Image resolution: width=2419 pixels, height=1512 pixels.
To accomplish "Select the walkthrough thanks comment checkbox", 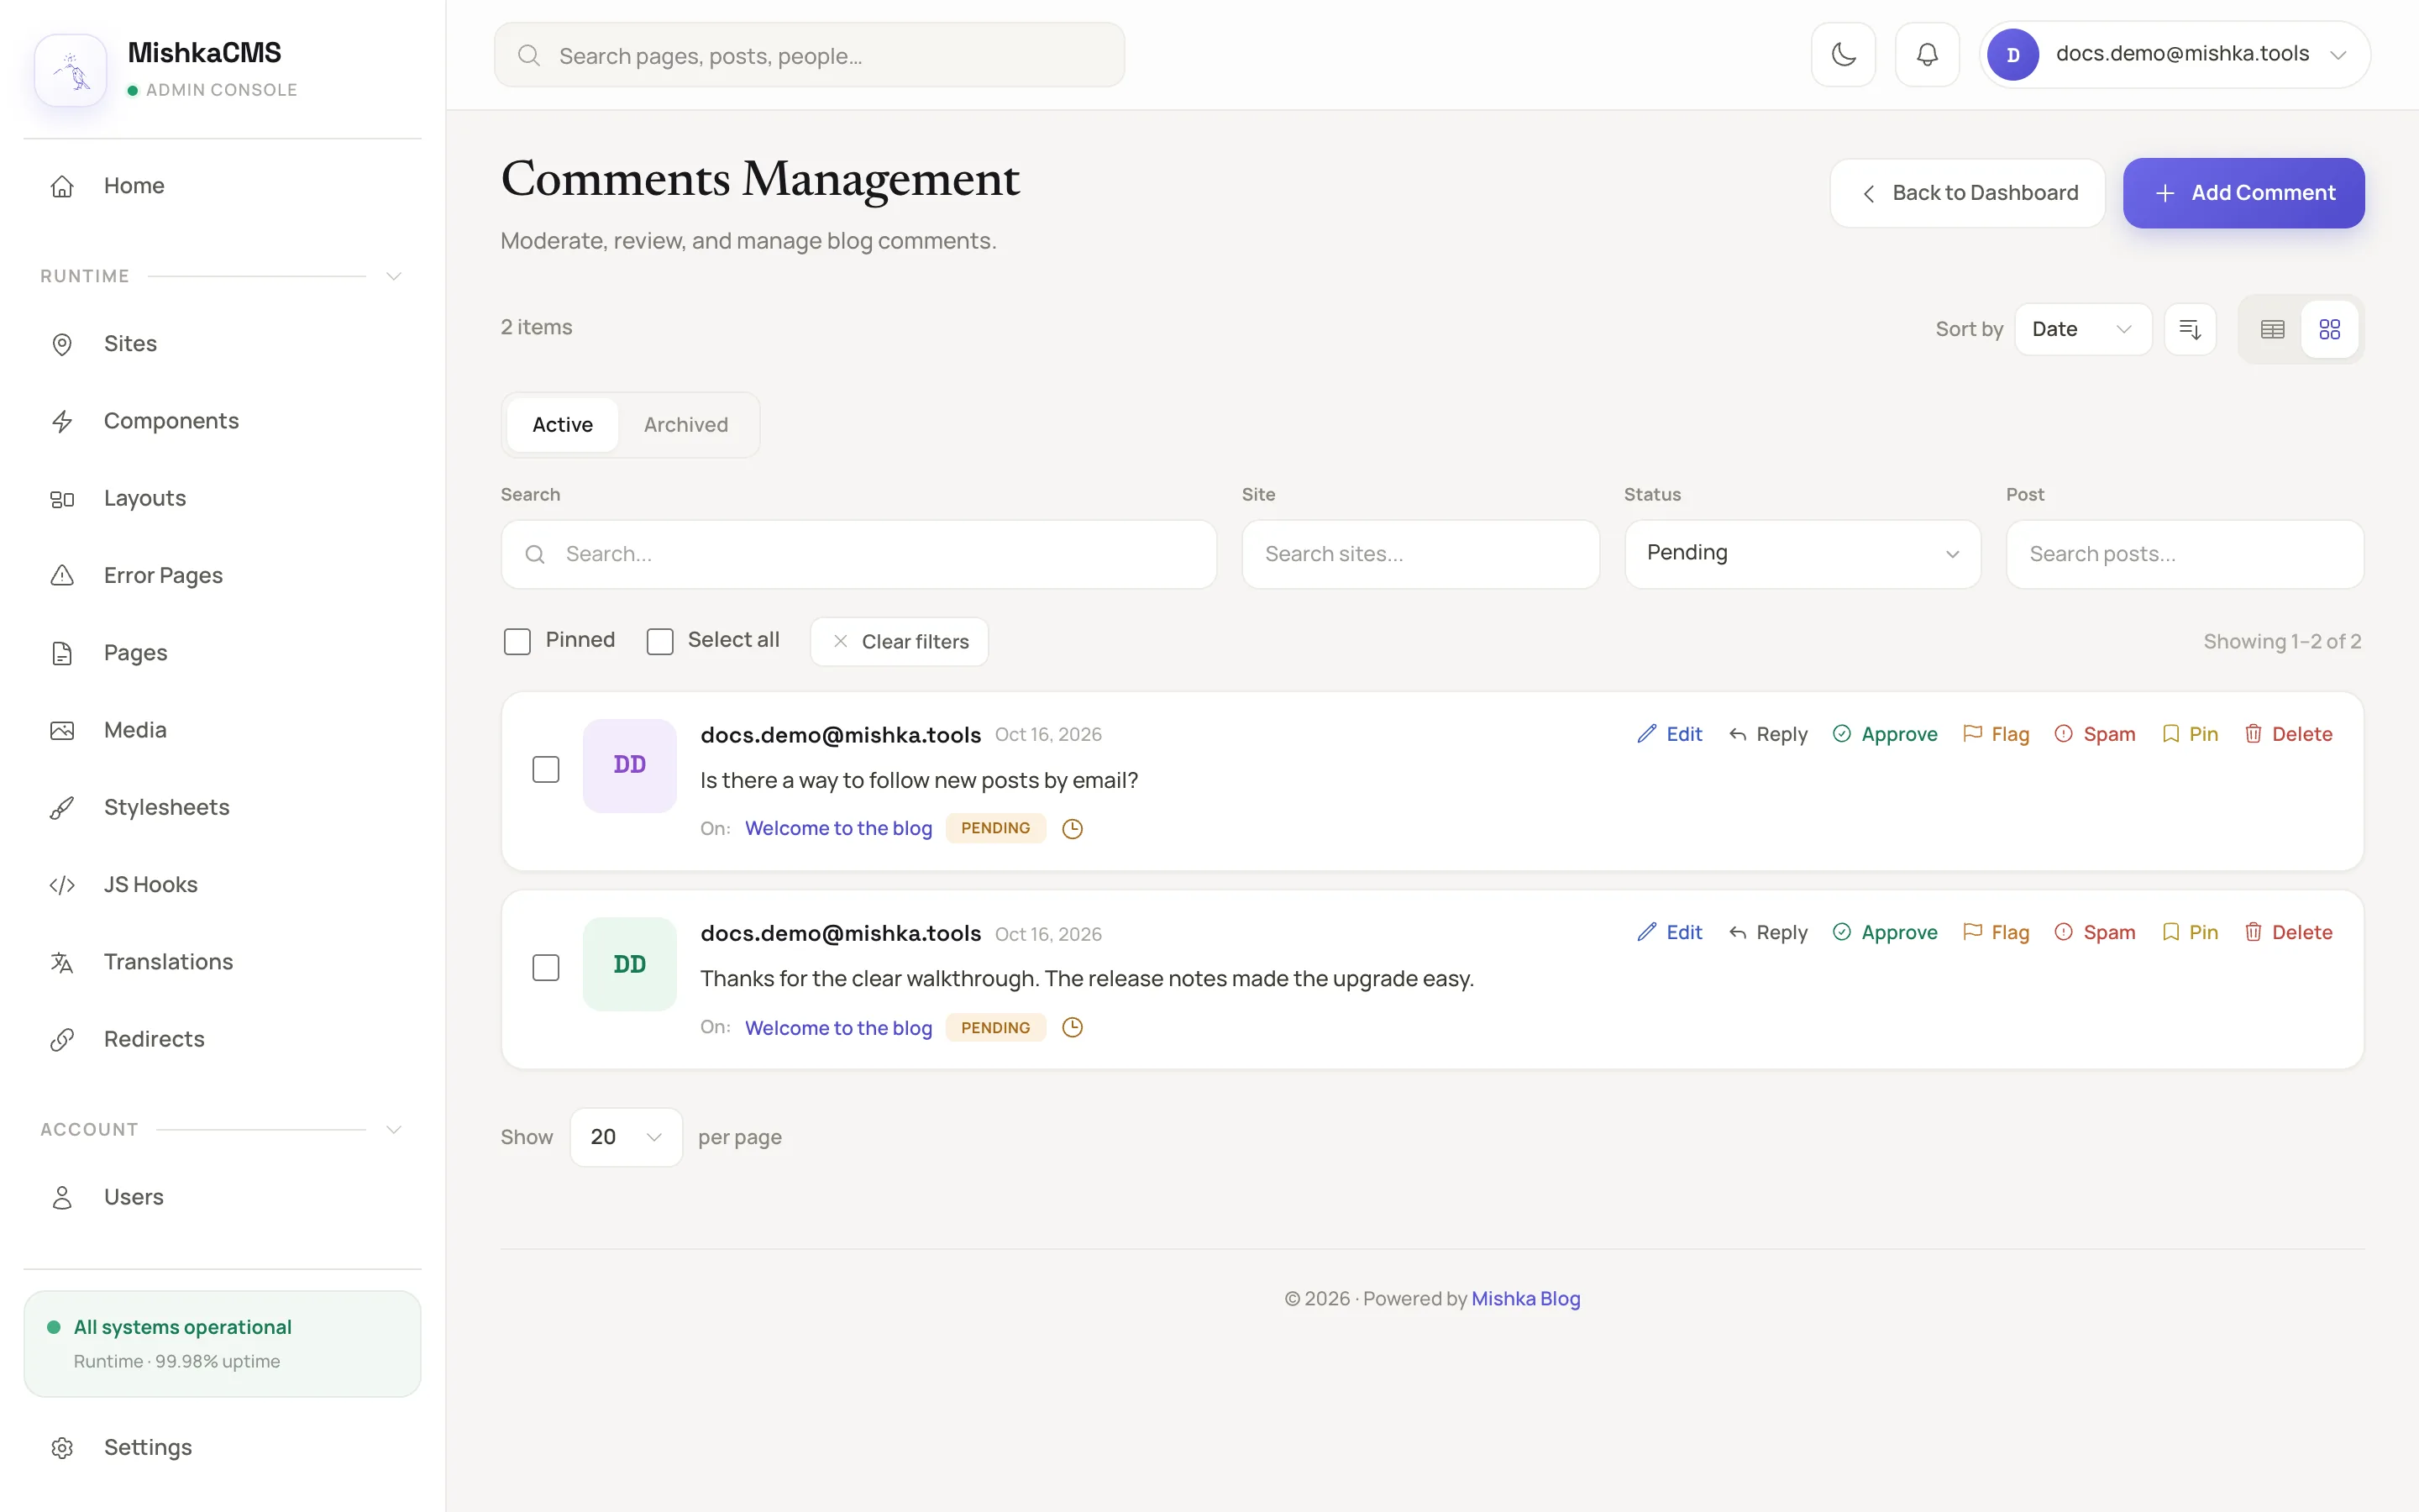I will [546, 967].
